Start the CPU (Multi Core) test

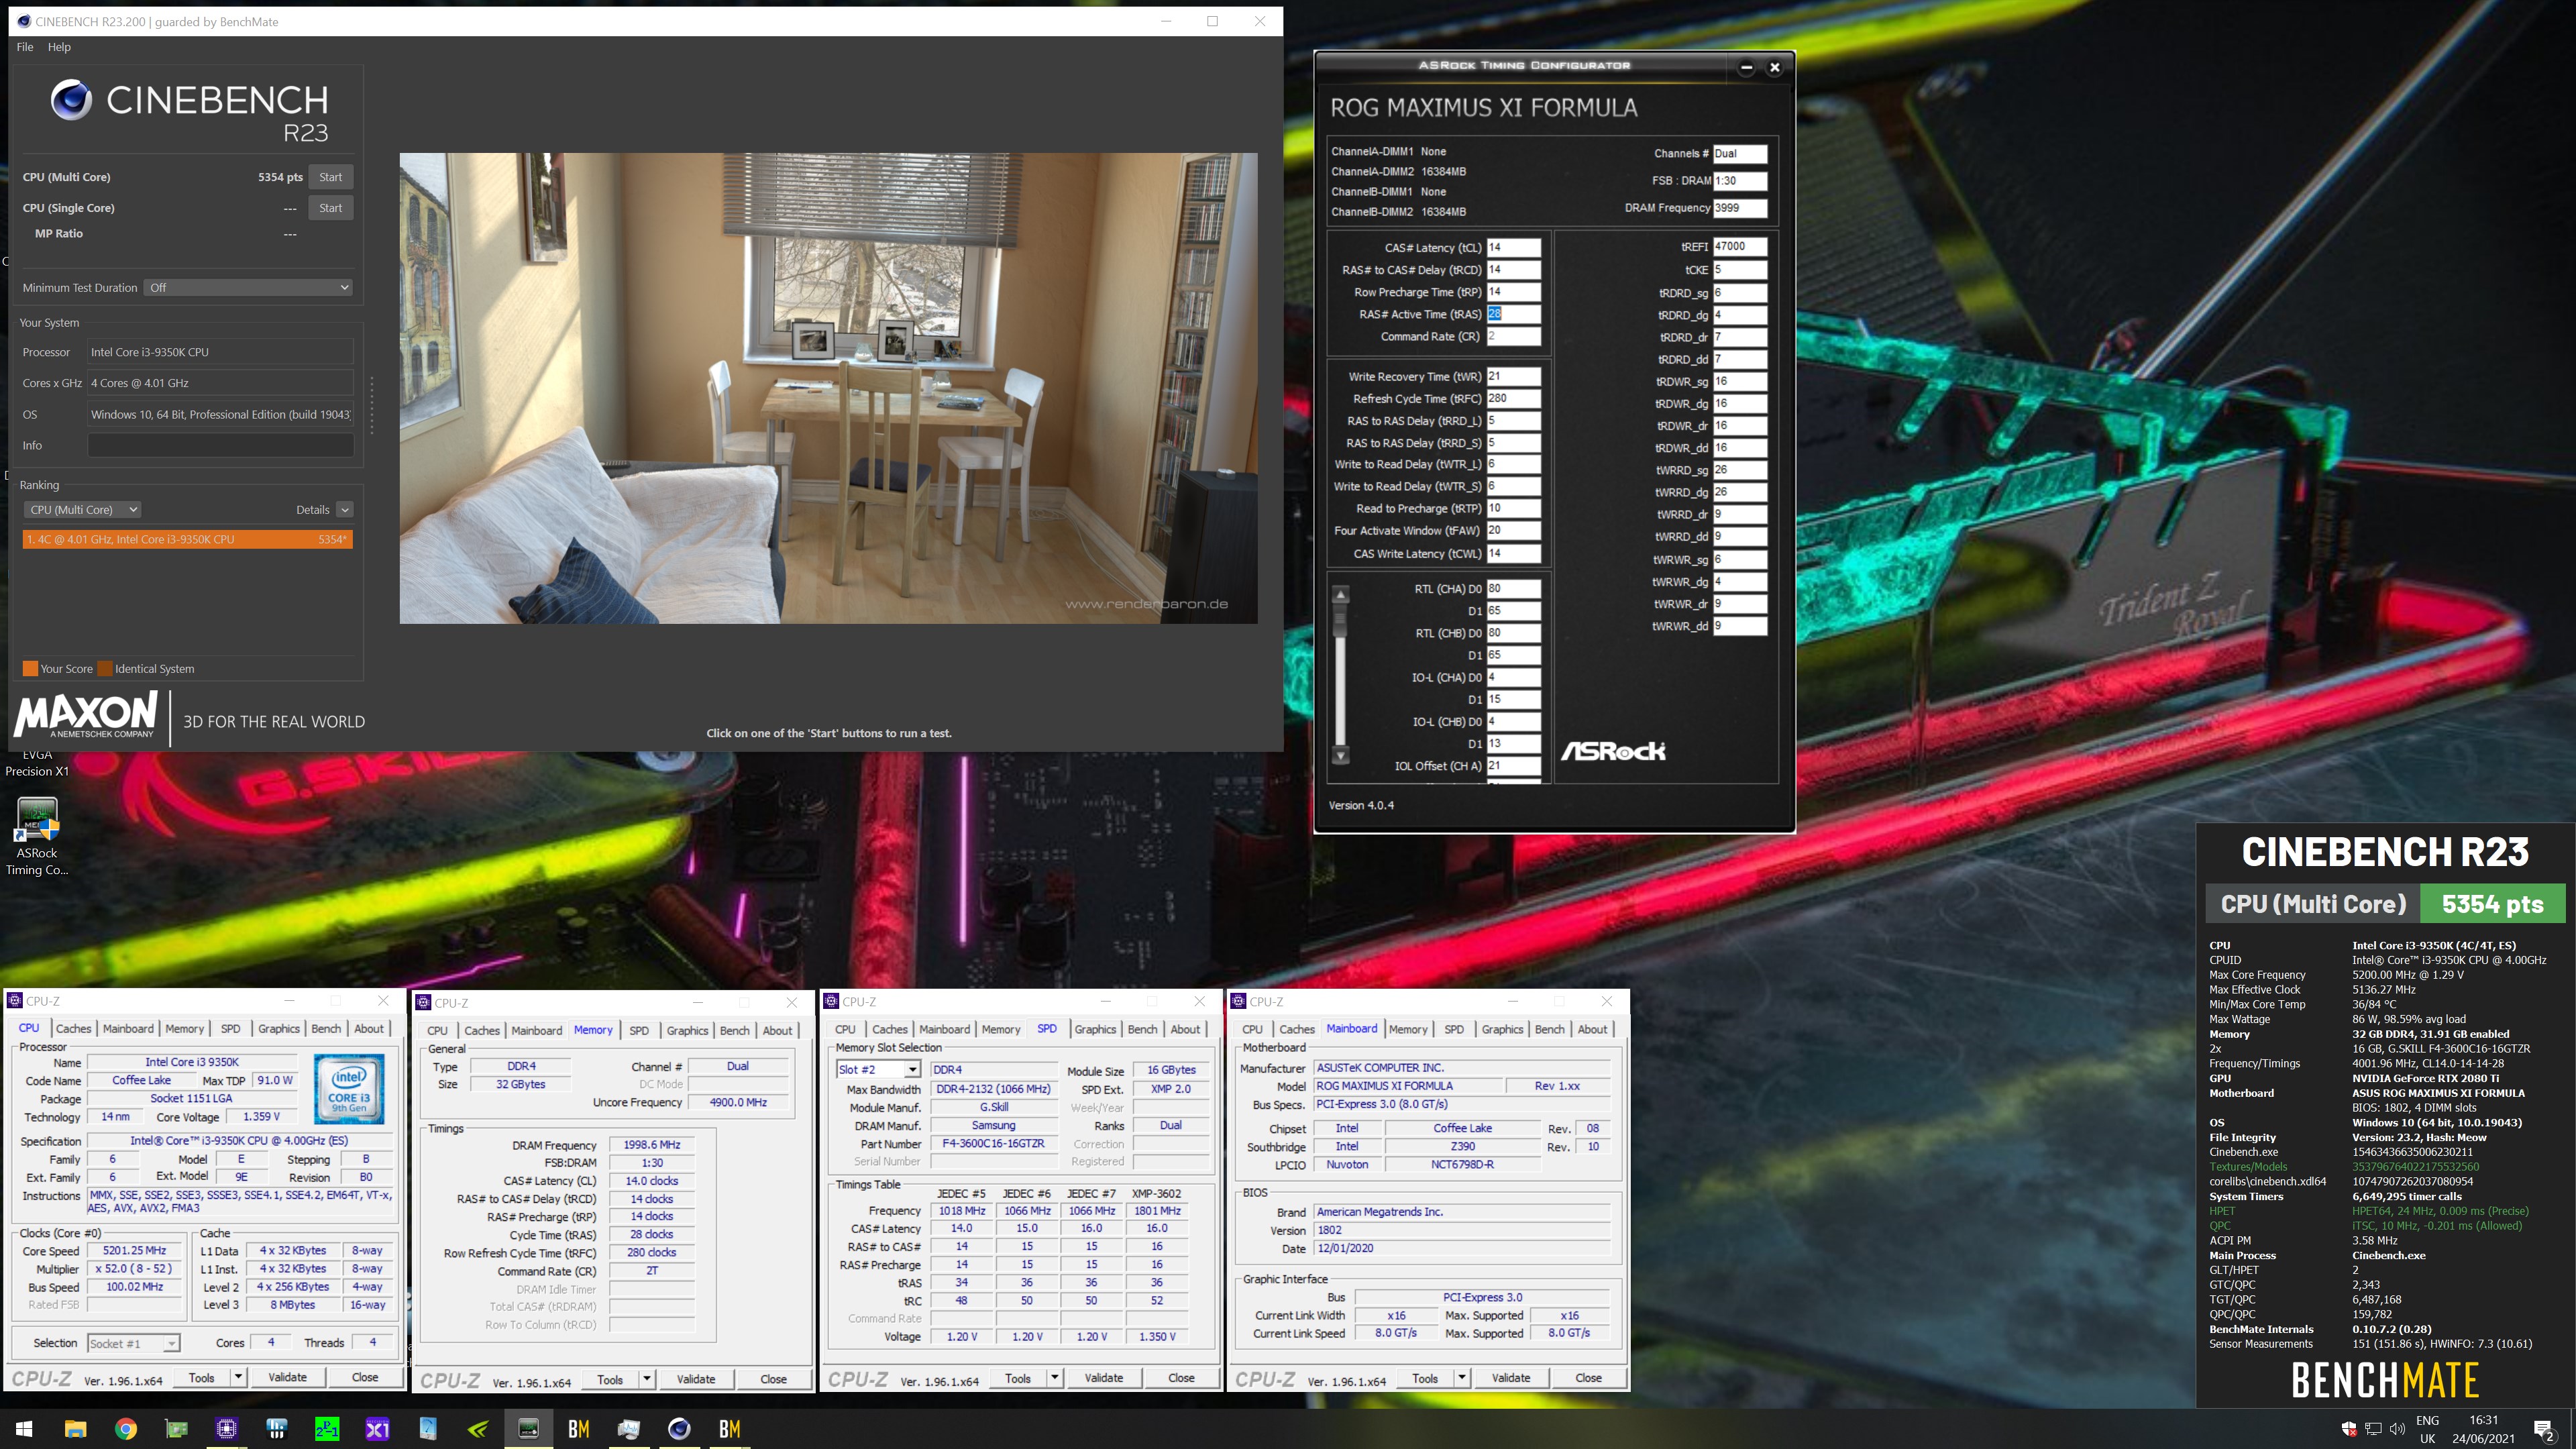pos(330,177)
